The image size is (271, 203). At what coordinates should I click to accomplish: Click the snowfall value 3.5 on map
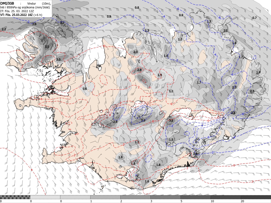click(x=47, y=47)
